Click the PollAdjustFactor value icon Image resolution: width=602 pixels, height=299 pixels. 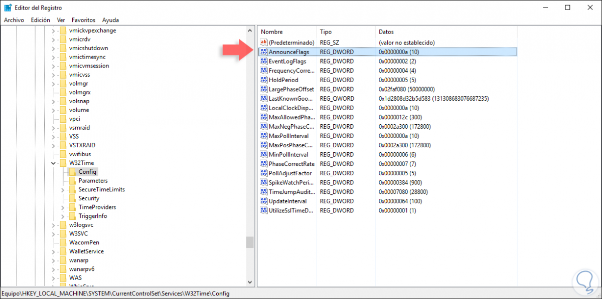tap(264, 173)
